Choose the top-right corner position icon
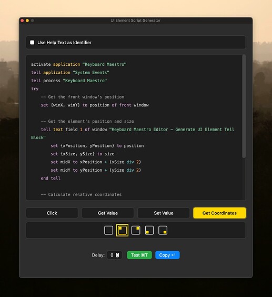 [x=136, y=230]
